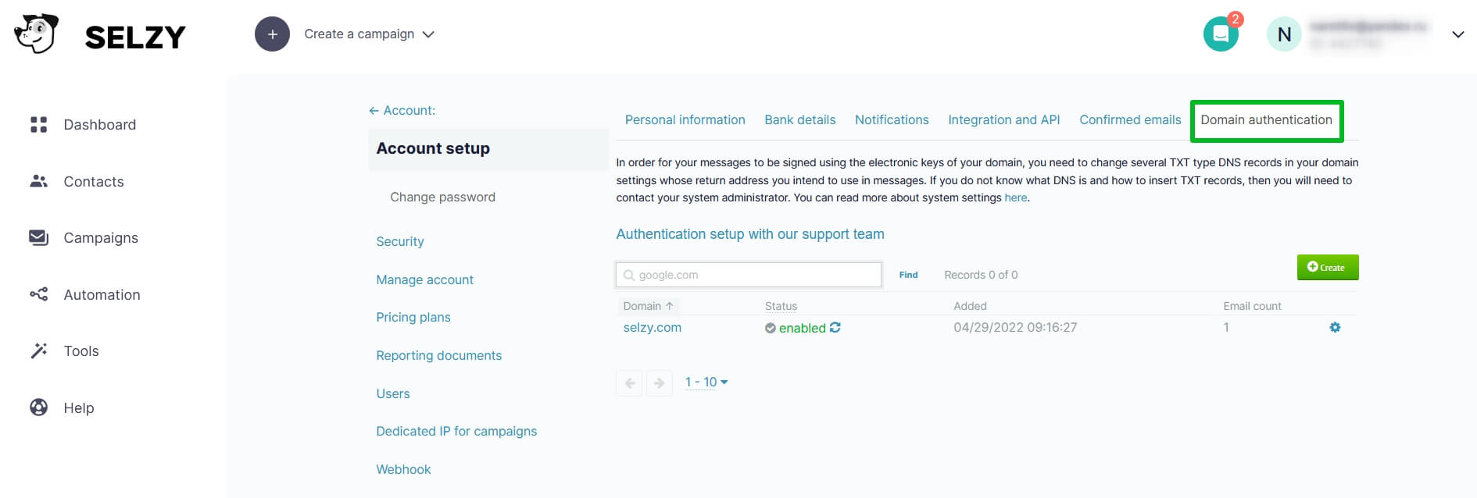This screenshot has height=498, width=1477.
Task: Open Help in the sidebar
Action: coord(79,408)
